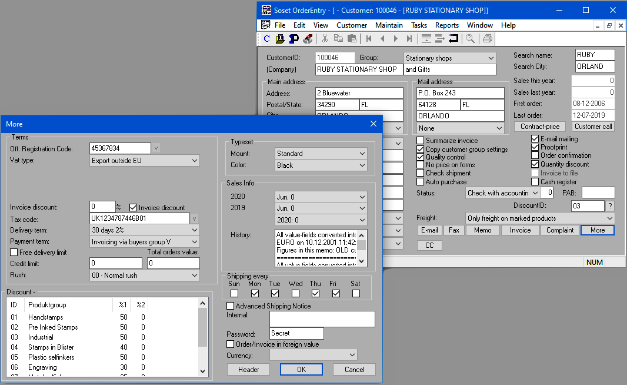Screen dimensions: 627x385
Task: Click the Header button
Action: point(248,369)
